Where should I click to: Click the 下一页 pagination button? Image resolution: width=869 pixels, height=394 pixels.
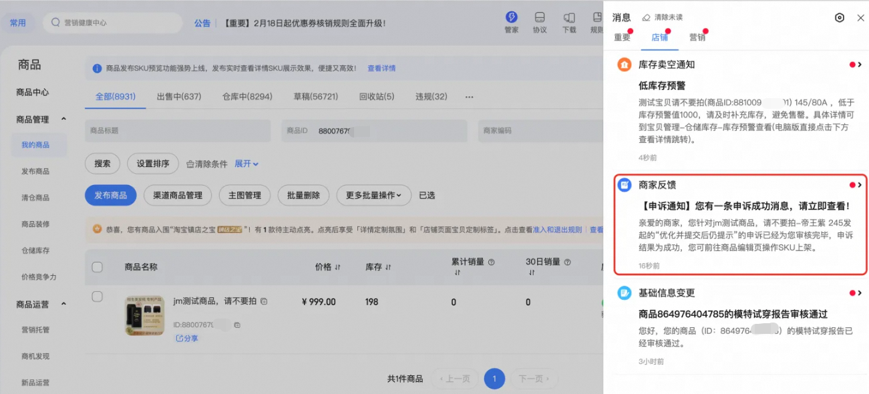534,379
